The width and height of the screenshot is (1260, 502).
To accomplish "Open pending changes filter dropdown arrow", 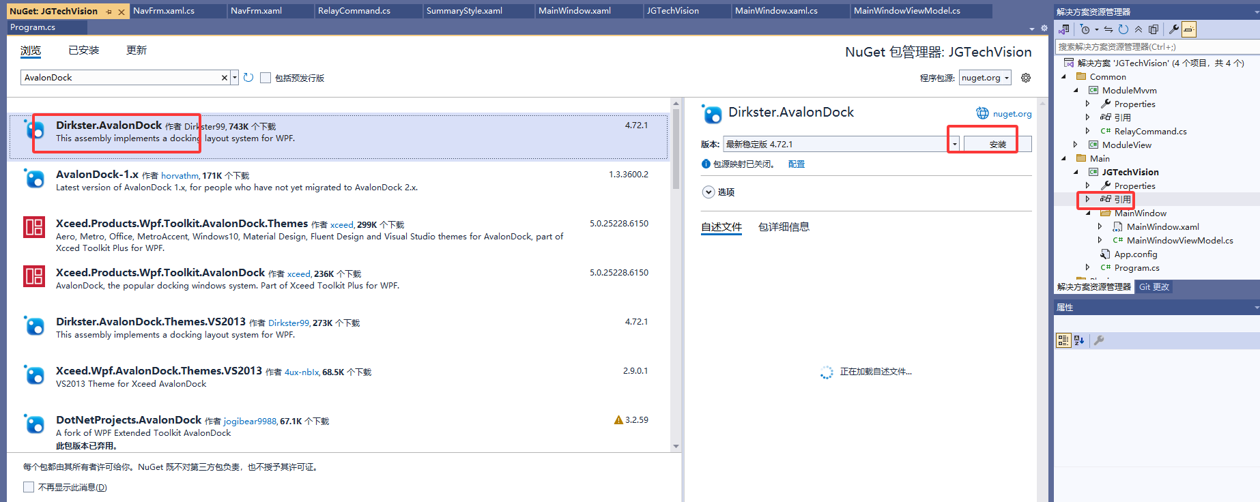I will pos(1097,29).
